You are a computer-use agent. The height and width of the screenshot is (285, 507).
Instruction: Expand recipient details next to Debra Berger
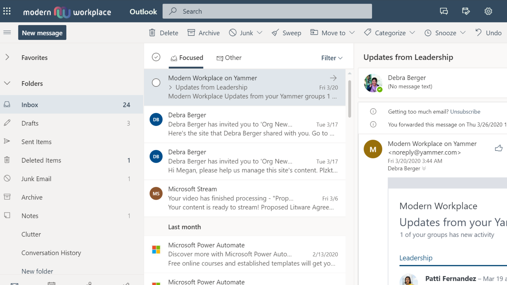(424, 168)
